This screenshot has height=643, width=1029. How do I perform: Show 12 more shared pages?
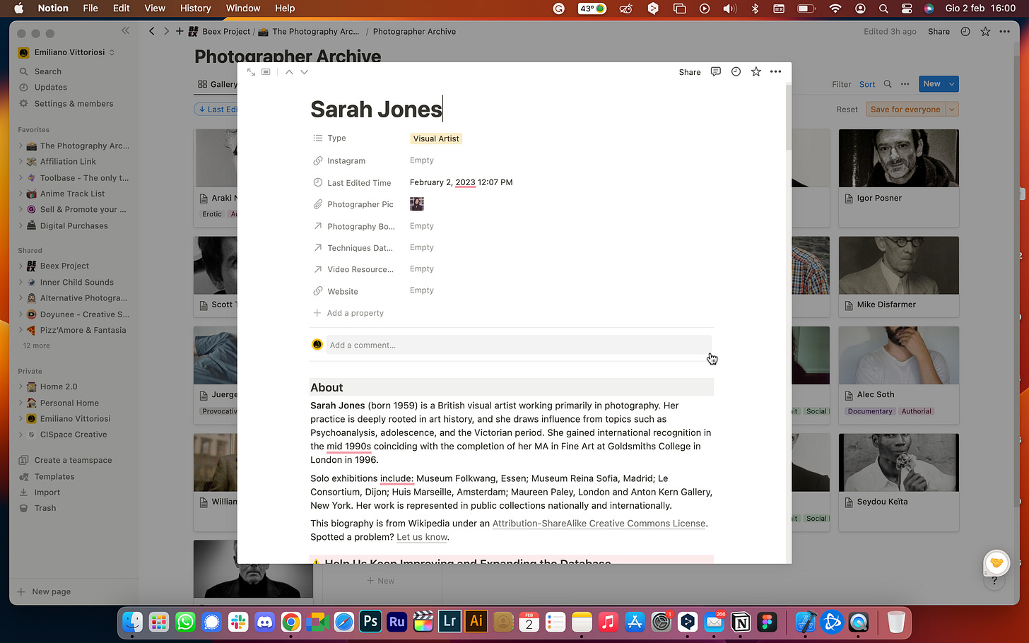36,346
